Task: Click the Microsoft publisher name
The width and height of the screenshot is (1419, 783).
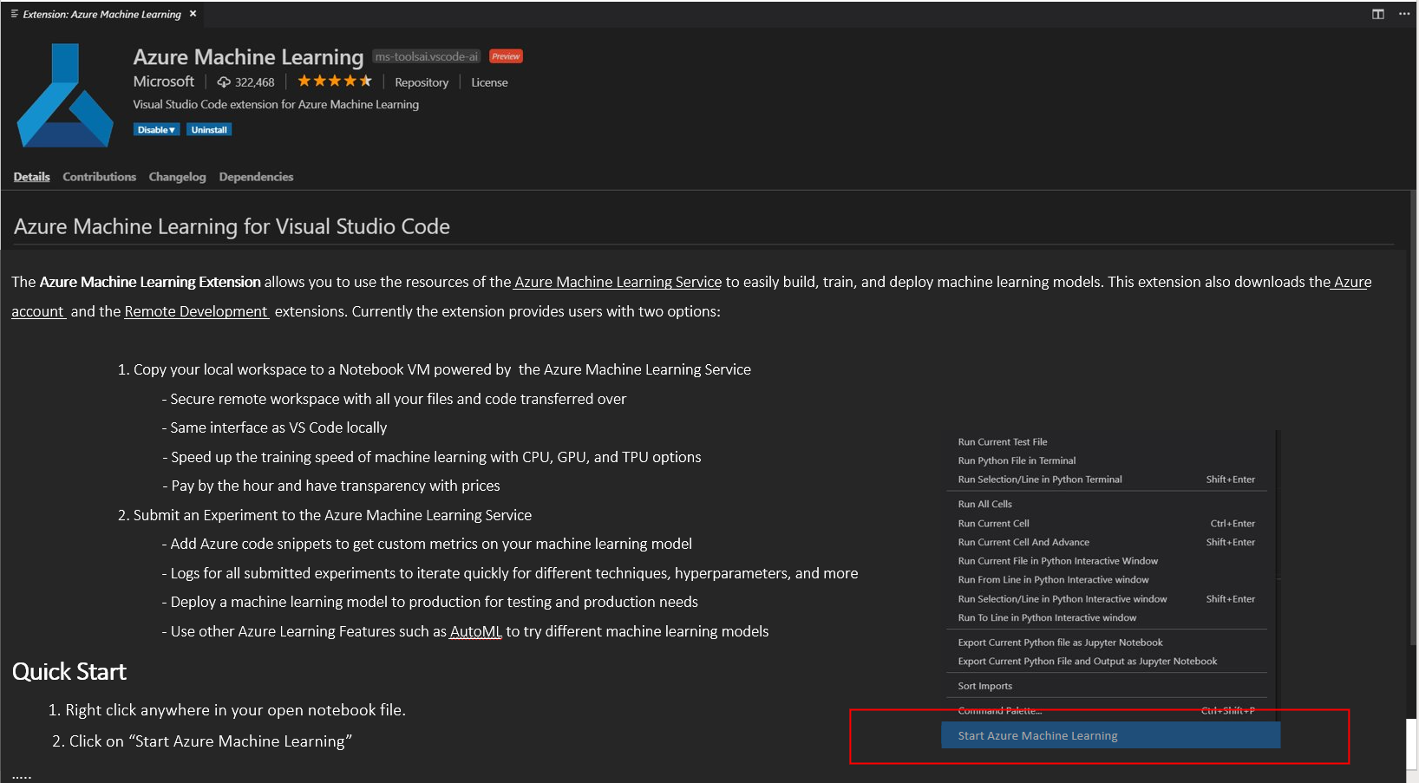Action: tap(164, 81)
